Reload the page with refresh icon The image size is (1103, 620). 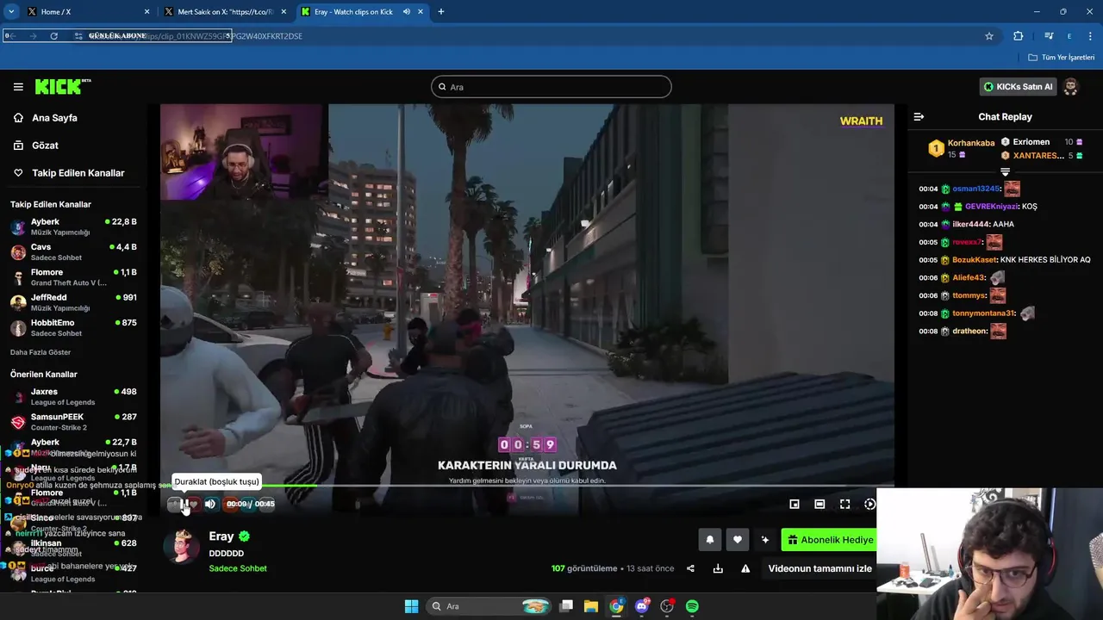point(53,36)
